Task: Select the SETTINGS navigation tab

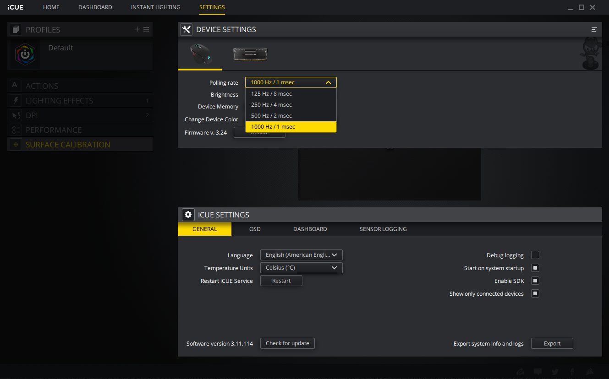Action: [212, 7]
